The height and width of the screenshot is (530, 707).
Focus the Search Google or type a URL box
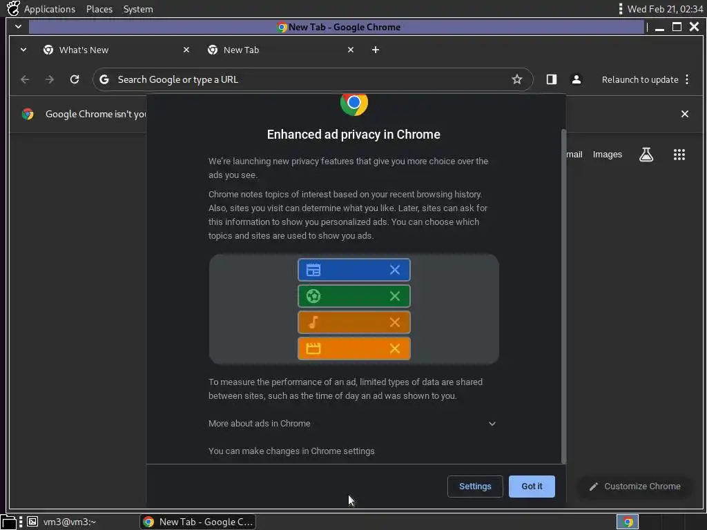[311, 80]
